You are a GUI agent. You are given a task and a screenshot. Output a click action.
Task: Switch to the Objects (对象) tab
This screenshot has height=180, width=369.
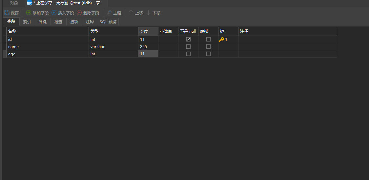coord(14,3)
